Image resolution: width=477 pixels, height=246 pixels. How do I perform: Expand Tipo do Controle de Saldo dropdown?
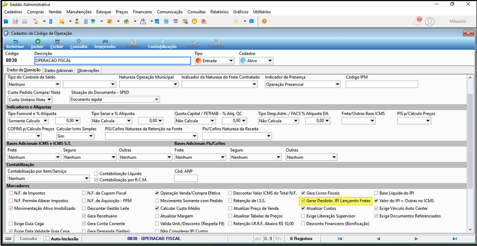(x=34, y=84)
